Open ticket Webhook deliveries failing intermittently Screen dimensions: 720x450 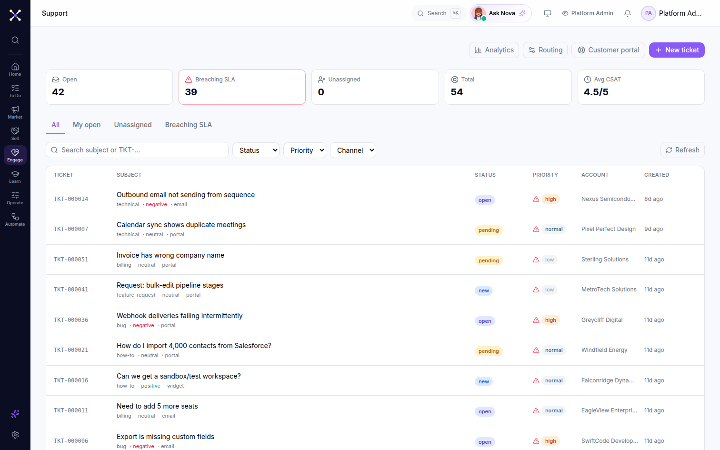click(x=180, y=316)
